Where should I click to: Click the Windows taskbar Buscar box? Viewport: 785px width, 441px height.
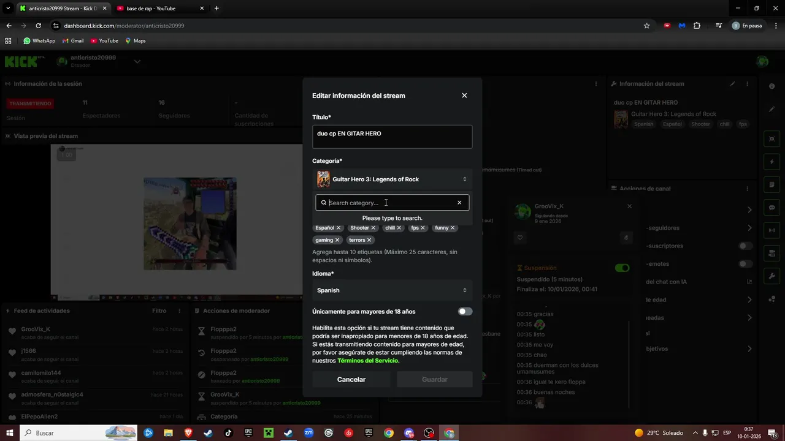[x=78, y=433]
